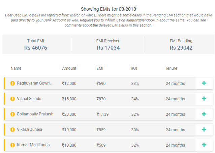The image size is (215, 153).
Task: Click borrower name Bollampally Prakash
Action: tap(35, 114)
